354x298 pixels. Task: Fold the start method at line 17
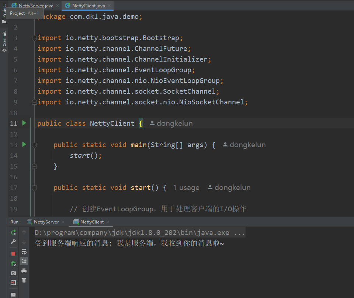(x=34, y=188)
